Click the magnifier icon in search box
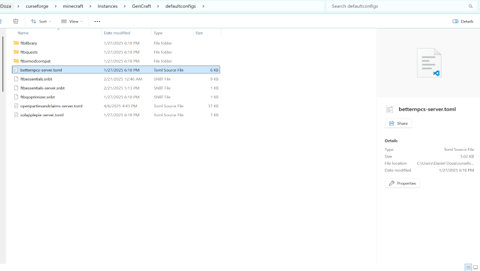 pyautogui.click(x=470, y=6)
